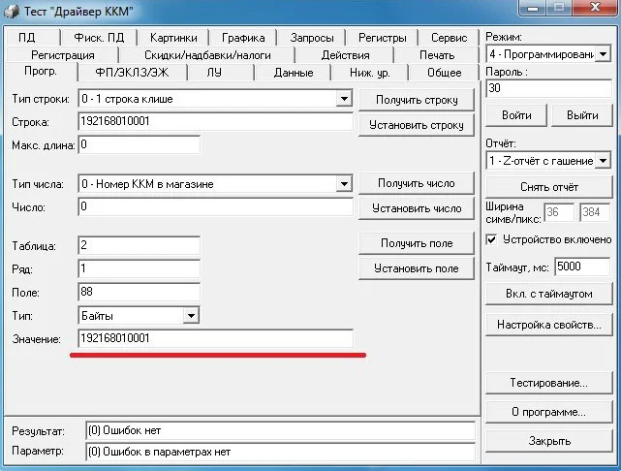This screenshot has width=621, height=471.
Task: Click the 'Макс. длина' input field
Action: pos(139,144)
